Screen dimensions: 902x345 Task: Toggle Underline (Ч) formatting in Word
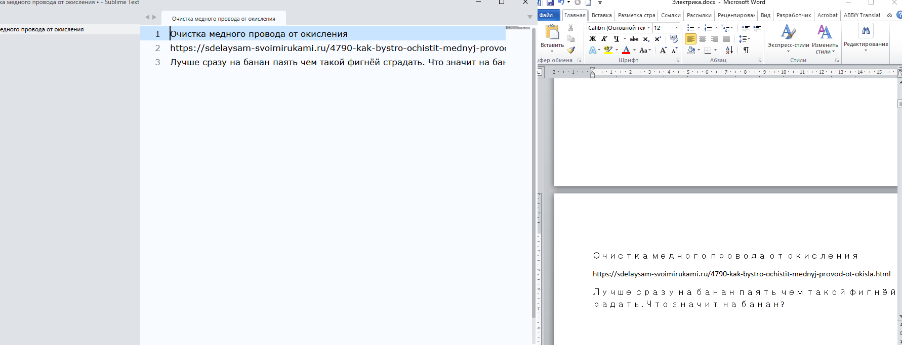(x=616, y=39)
